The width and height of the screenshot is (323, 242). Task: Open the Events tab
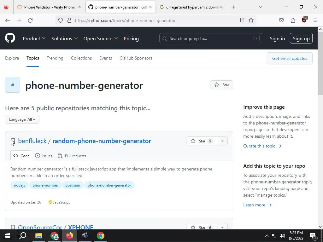(106, 58)
